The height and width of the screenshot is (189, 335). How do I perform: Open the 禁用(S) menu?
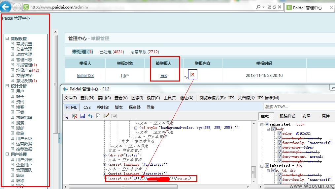(104, 98)
